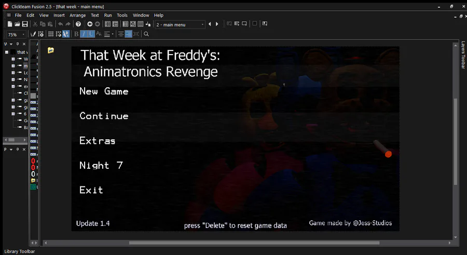The height and width of the screenshot is (255, 467).
Task: Click the Copy icon in toolbar
Action: (43, 24)
